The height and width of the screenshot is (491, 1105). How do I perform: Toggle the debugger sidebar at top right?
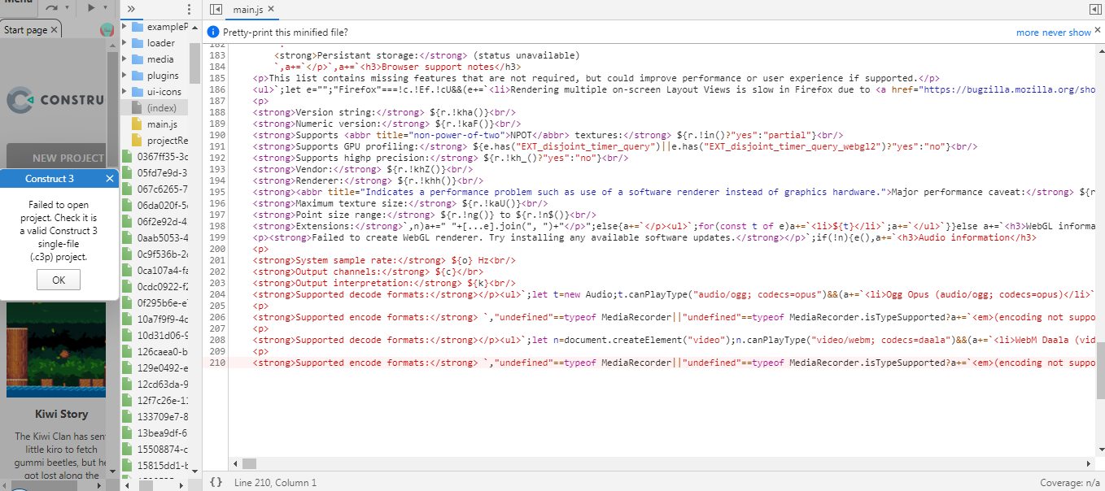[x=1094, y=9]
